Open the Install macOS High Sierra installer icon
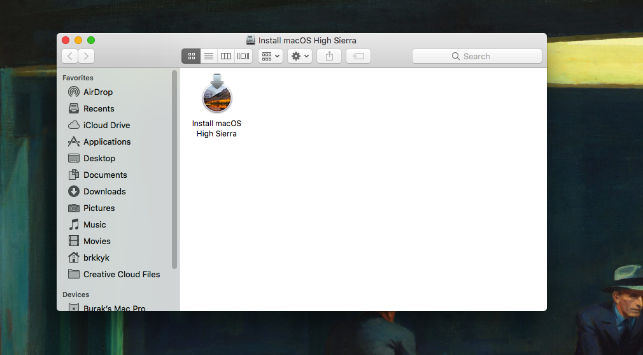This screenshot has height=355, width=643. point(217,94)
